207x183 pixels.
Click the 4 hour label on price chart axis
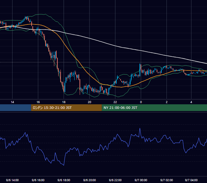click(191, 102)
